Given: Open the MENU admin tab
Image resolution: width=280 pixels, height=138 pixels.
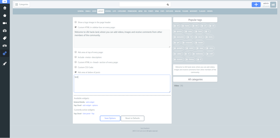Looking at the screenshot, I should [140, 11].
